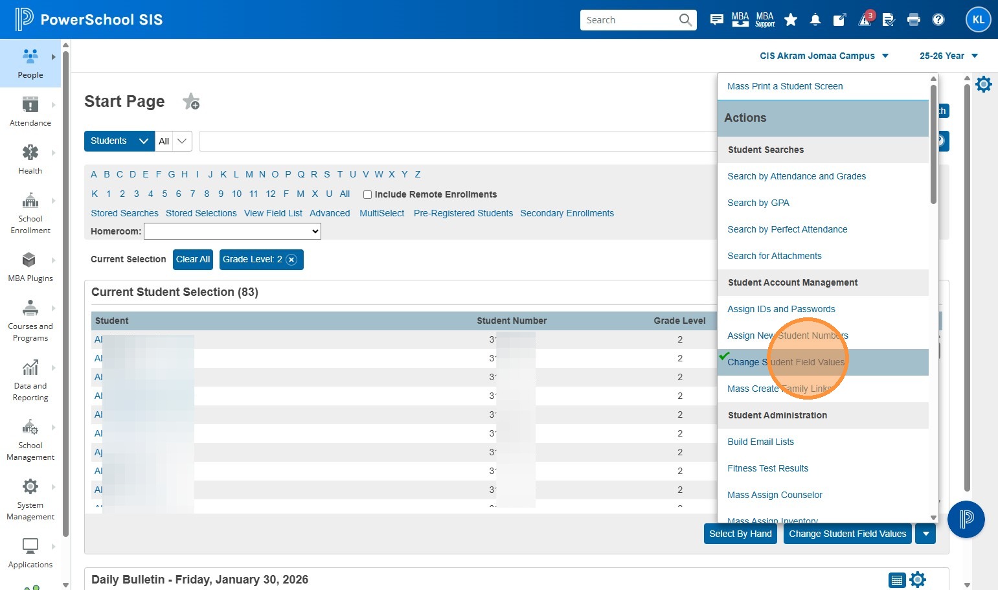Toggle Include Remote Enrollments checkbox
The width and height of the screenshot is (998, 590).
(x=367, y=194)
